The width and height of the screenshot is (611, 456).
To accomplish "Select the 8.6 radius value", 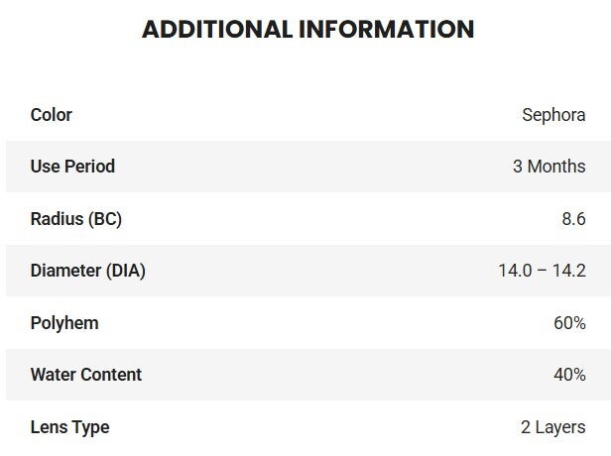I will (572, 219).
